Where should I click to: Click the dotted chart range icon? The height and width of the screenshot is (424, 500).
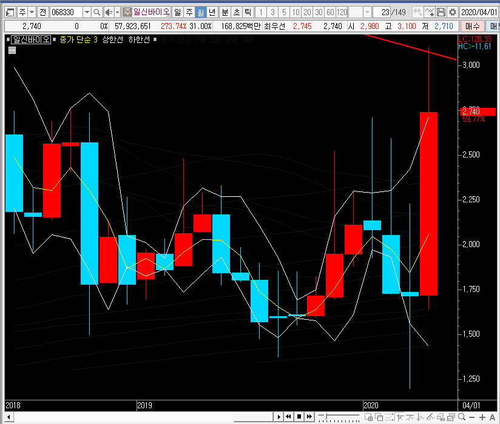pyautogui.click(x=389, y=417)
